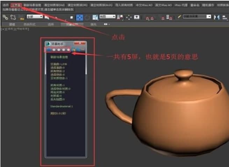Viewport: 229px width, 167px height.
Task: Click 清空材质球(Std) in the plugin menu
Action: click(x=54, y=5)
